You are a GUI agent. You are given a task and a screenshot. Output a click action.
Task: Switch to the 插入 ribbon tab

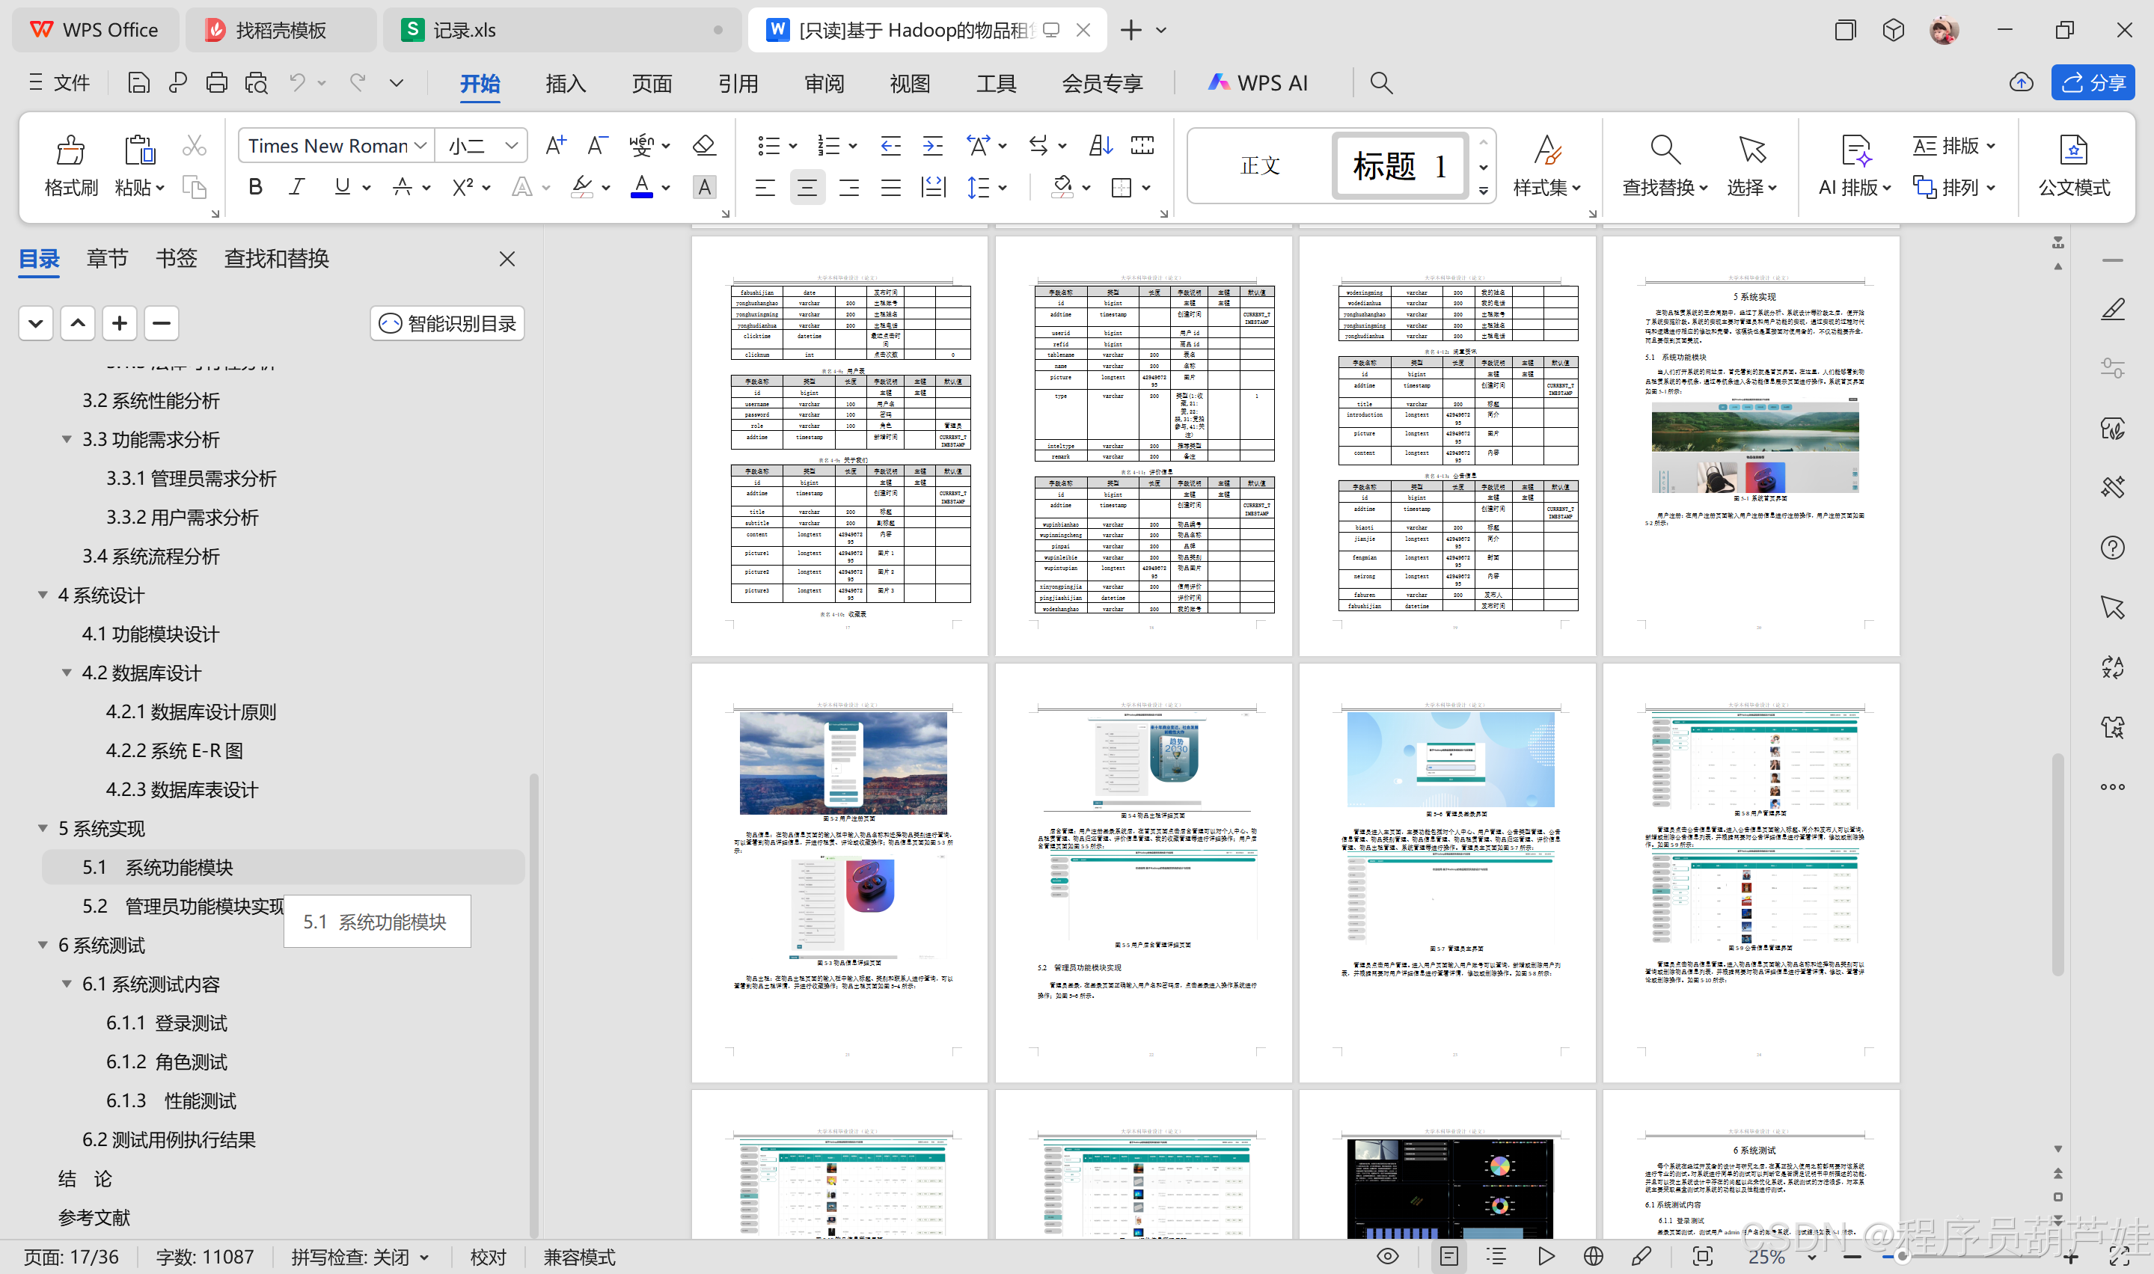point(565,83)
